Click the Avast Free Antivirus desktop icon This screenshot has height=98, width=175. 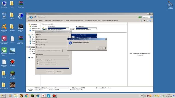point(4,28)
